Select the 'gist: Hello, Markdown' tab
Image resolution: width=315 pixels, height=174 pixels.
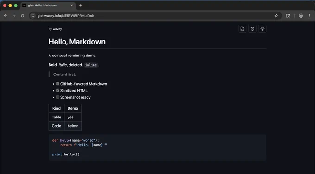coord(48,6)
